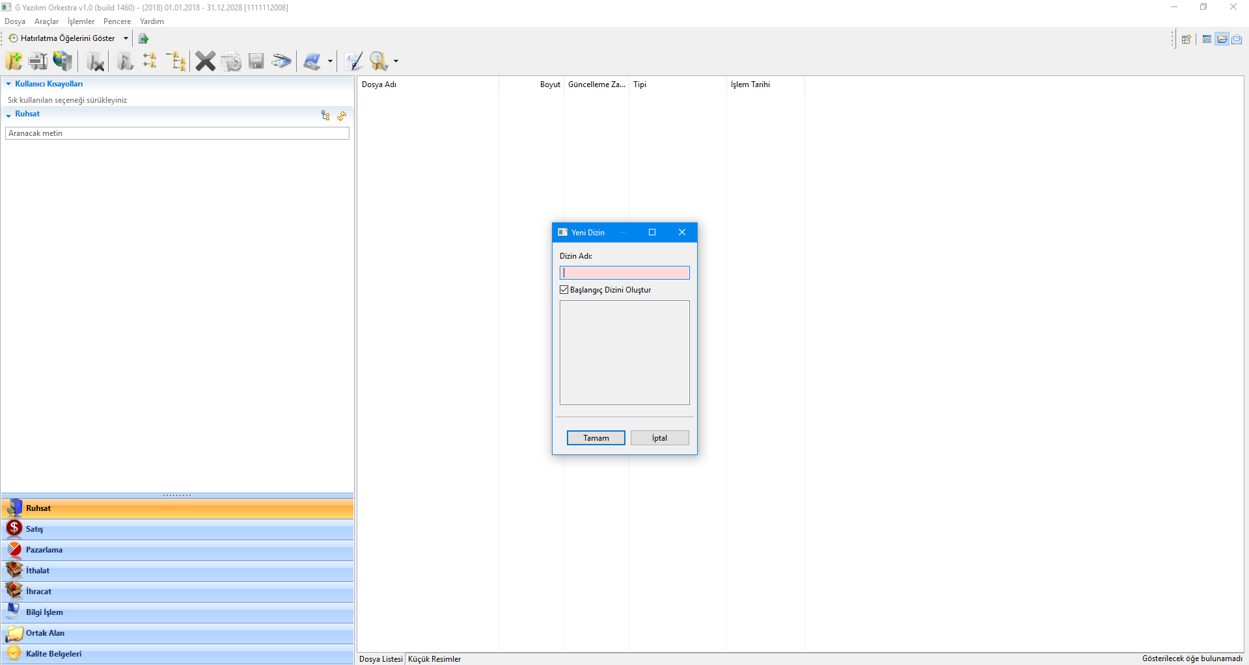Uncheck Başlangıç Dizini Oluştur checkbox

[x=564, y=290]
